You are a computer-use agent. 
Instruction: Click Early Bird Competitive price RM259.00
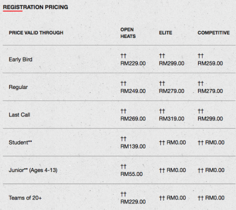[210, 63]
